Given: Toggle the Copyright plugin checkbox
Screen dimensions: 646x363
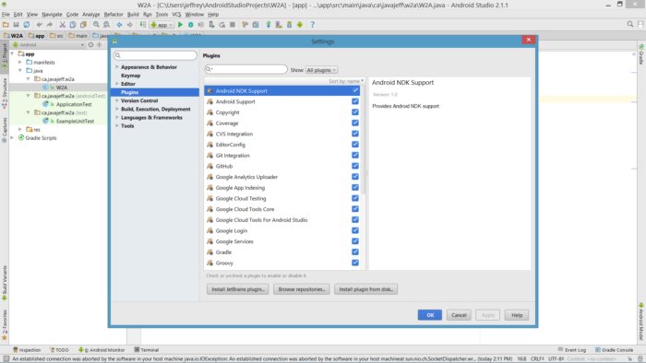Looking at the screenshot, I should click(355, 111).
